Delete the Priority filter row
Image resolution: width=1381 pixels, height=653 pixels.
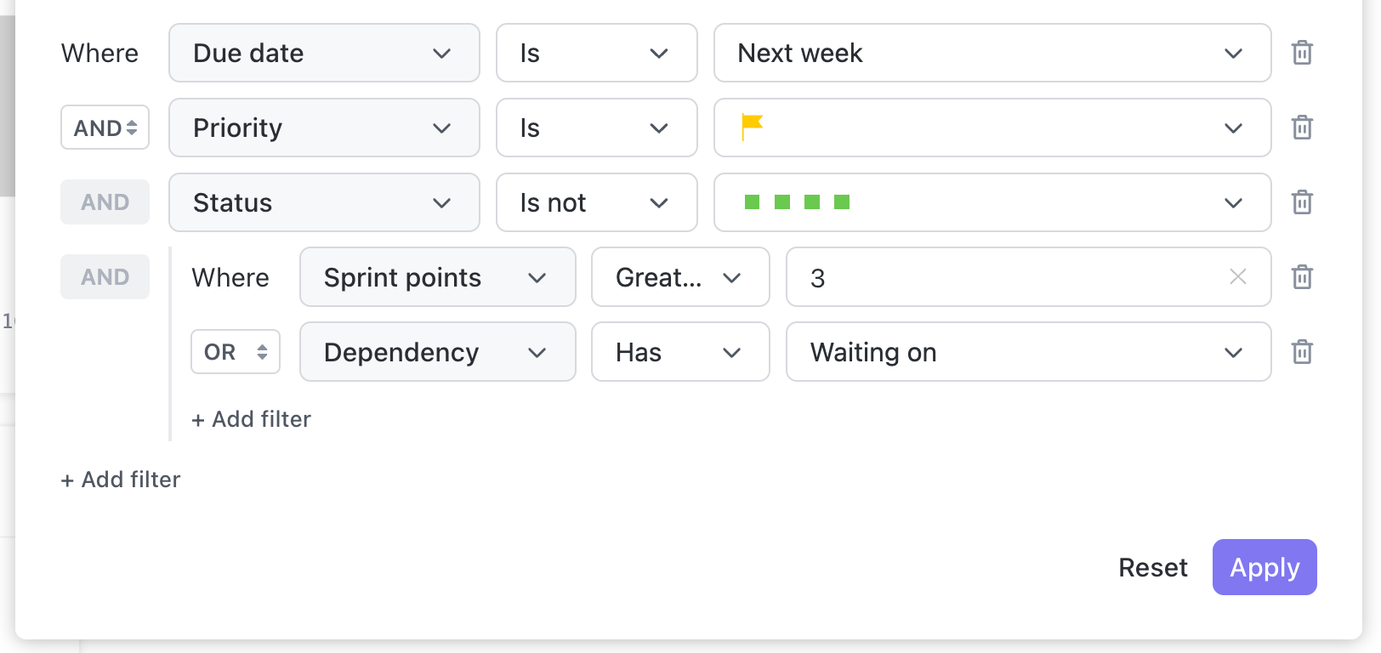[x=1302, y=128]
